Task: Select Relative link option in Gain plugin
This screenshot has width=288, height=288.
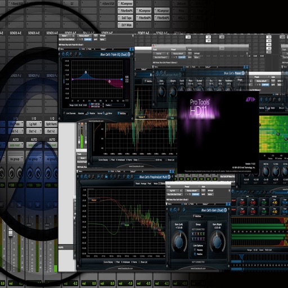Action: coord(198,254)
